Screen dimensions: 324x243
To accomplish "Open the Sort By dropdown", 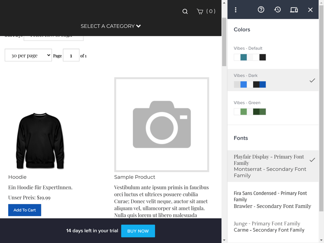I will [53, 37].
